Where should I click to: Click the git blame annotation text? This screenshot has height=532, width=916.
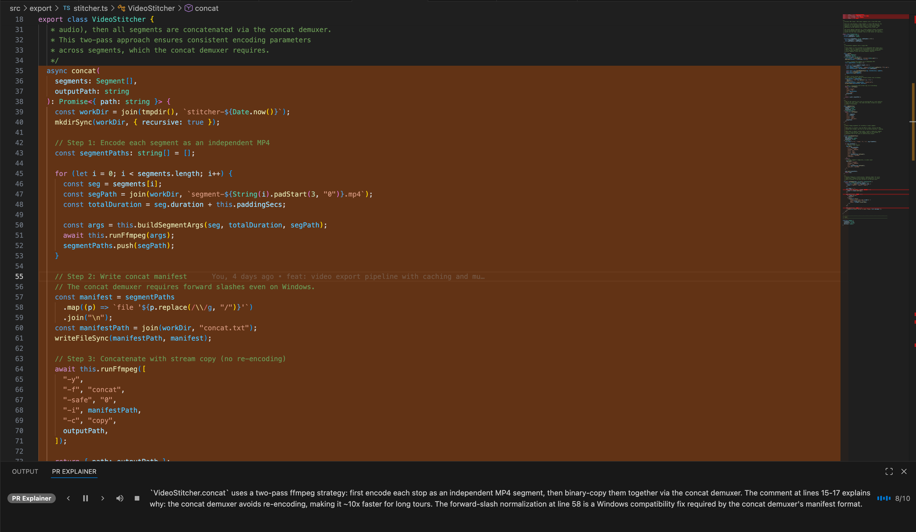pos(348,276)
